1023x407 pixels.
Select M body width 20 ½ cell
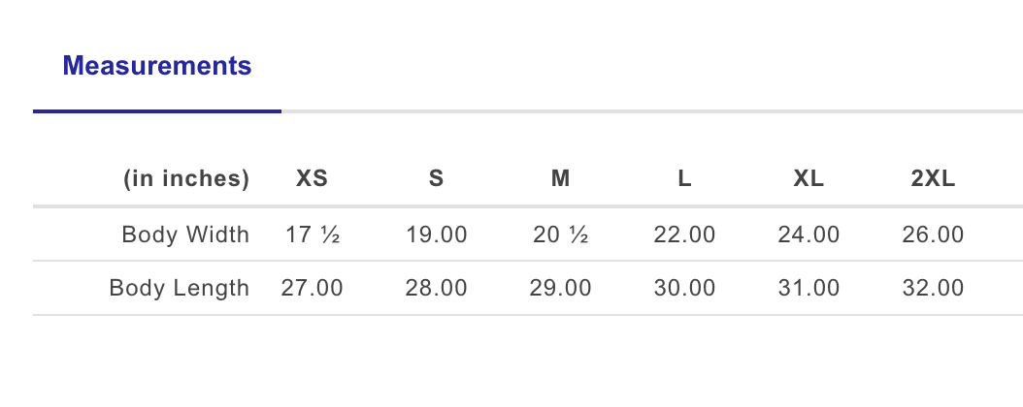point(560,235)
